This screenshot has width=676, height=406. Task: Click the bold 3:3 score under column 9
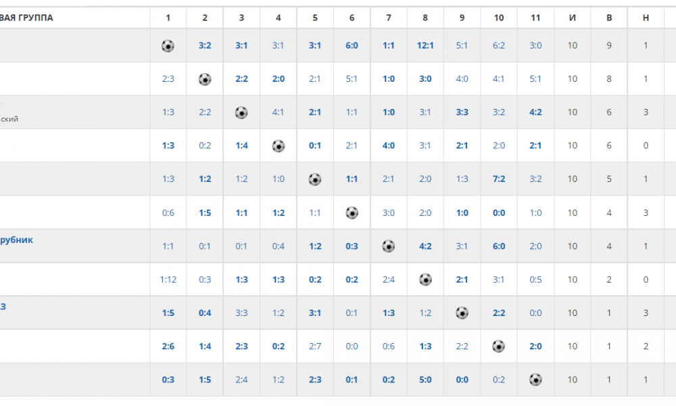click(462, 112)
